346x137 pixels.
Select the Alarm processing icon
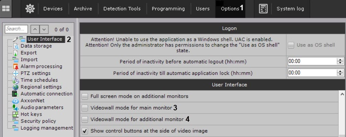[15, 67]
